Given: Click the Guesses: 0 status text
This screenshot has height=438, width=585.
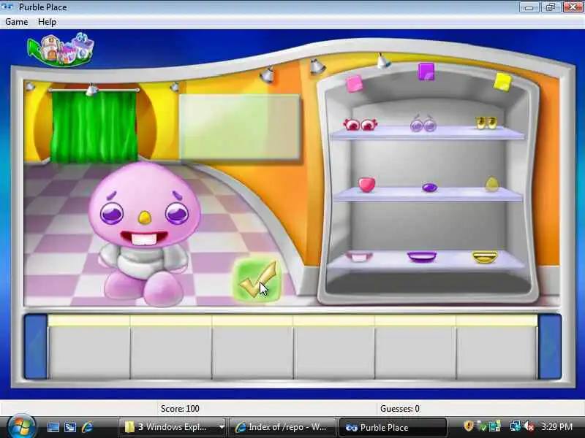Looking at the screenshot, I should coord(399,409).
